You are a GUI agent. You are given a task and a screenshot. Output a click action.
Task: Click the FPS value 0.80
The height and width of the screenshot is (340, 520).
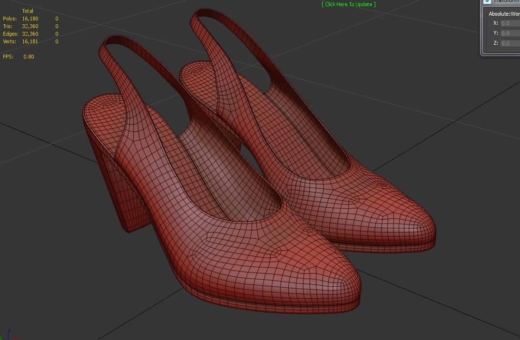tap(29, 57)
